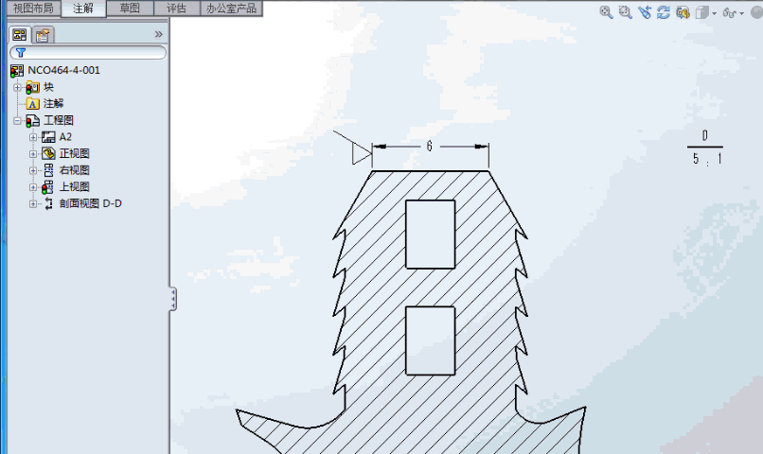Open the 草图 tab
The width and height of the screenshot is (763, 454).
coord(130,9)
